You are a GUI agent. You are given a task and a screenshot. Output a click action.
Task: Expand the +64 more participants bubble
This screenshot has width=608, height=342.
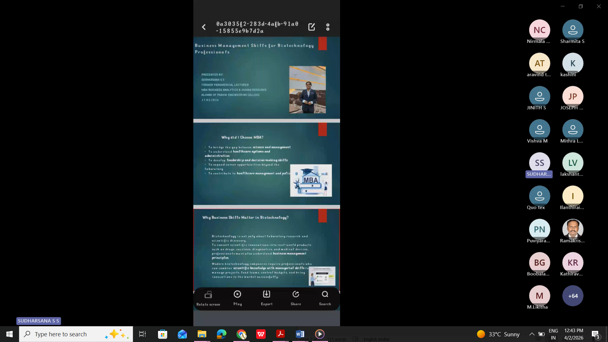tap(573, 296)
